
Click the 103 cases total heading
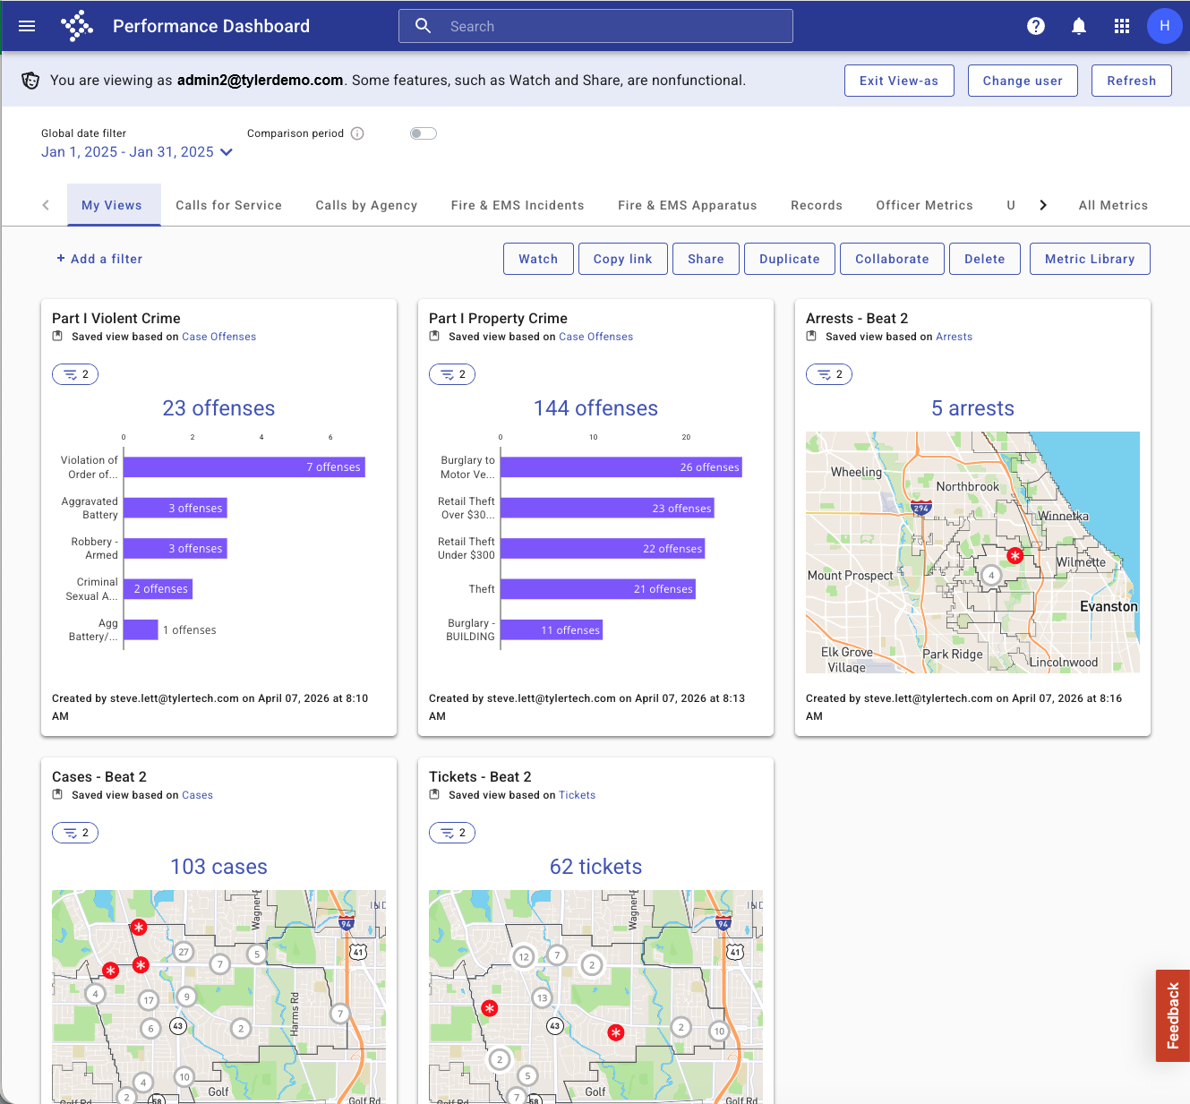click(218, 867)
